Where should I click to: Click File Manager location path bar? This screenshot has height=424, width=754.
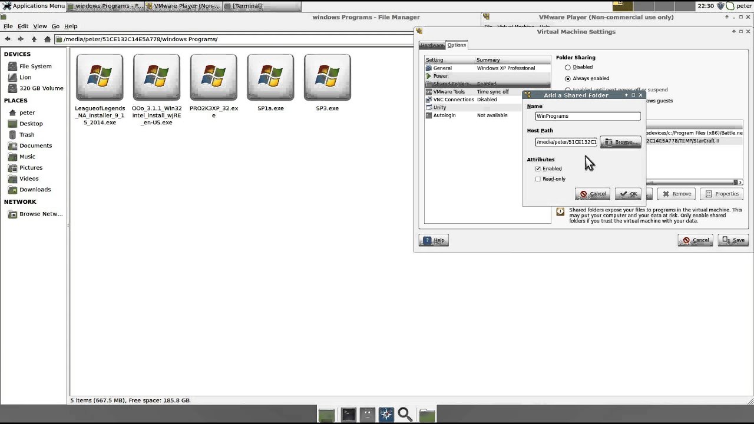click(234, 39)
